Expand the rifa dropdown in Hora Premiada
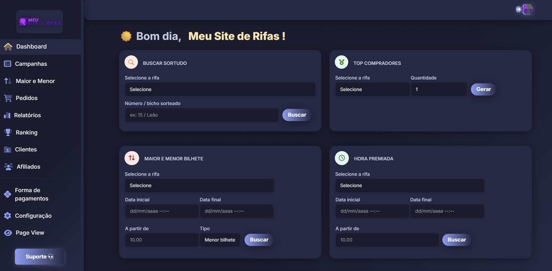This screenshot has height=271, width=552. (x=410, y=185)
